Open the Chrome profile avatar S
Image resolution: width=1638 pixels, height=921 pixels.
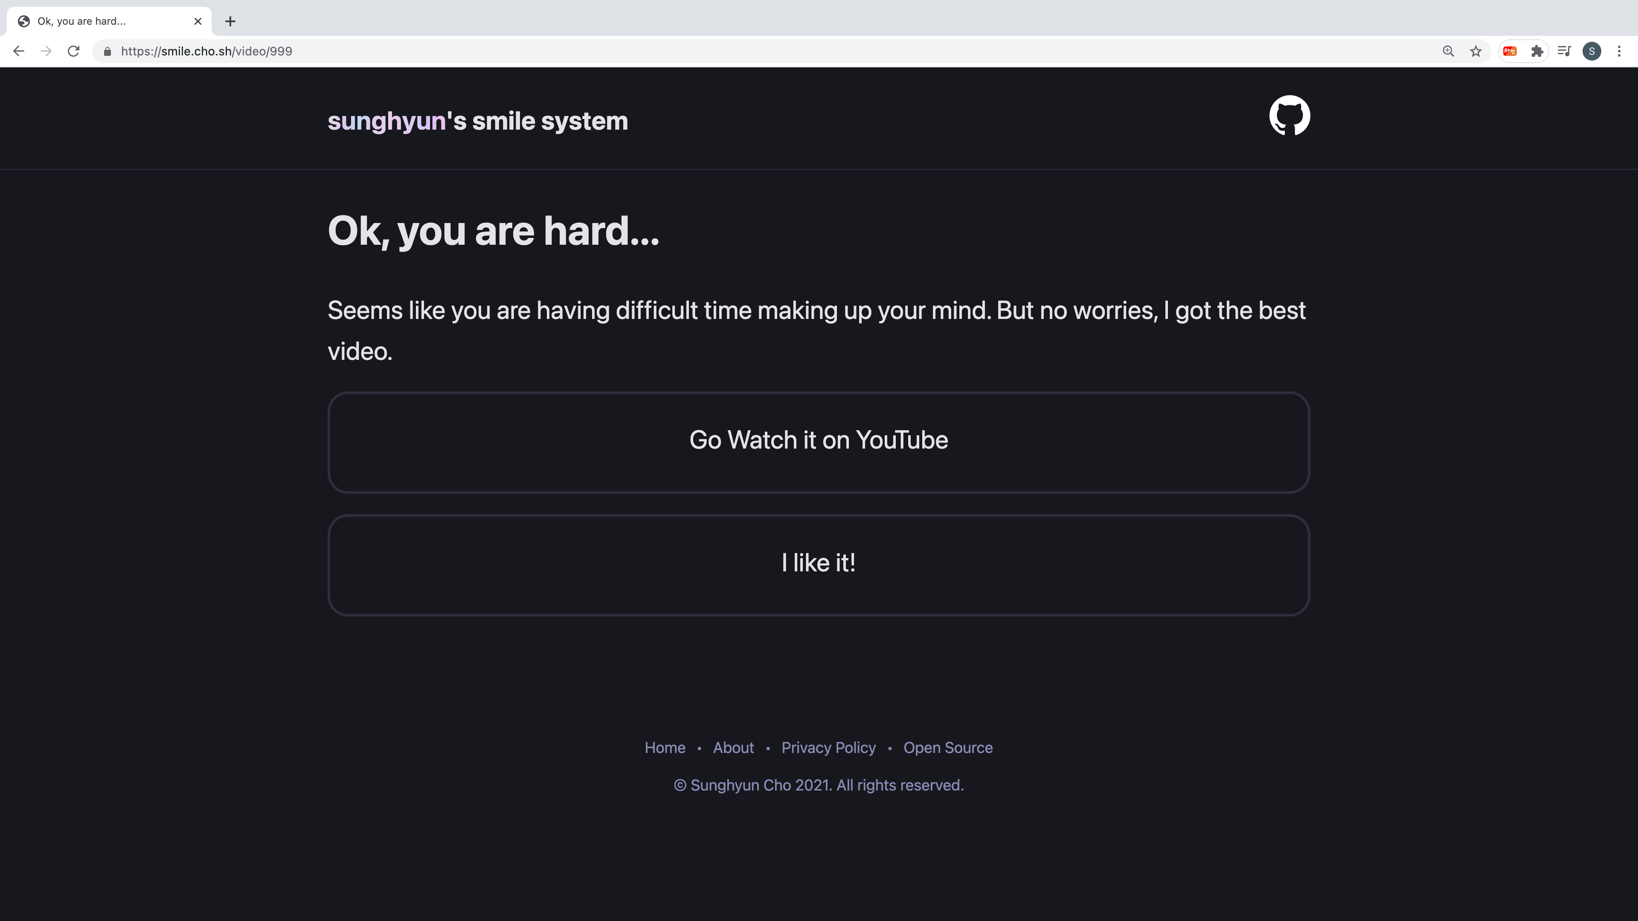point(1592,52)
